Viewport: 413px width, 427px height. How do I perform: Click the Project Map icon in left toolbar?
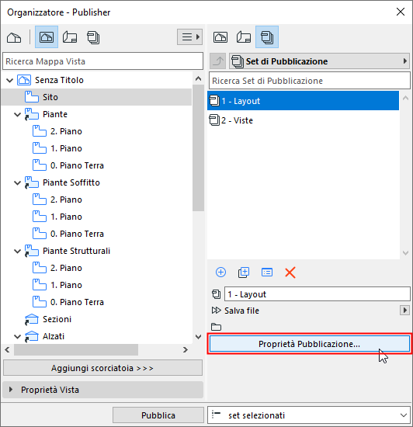tap(14, 37)
